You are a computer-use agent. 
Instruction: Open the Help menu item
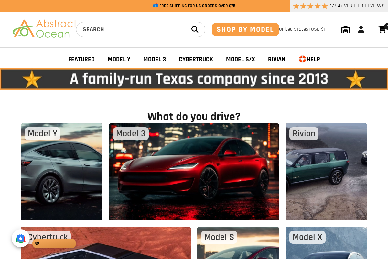tap(309, 59)
